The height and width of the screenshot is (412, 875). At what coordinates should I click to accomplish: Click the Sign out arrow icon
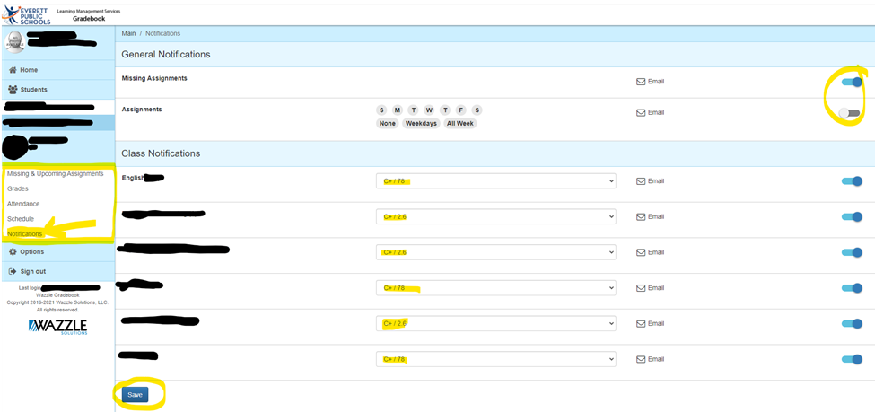click(x=13, y=271)
